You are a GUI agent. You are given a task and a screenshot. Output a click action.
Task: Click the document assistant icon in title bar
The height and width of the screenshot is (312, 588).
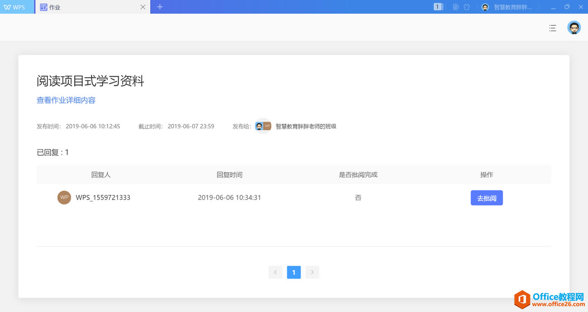(x=455, y=7)
